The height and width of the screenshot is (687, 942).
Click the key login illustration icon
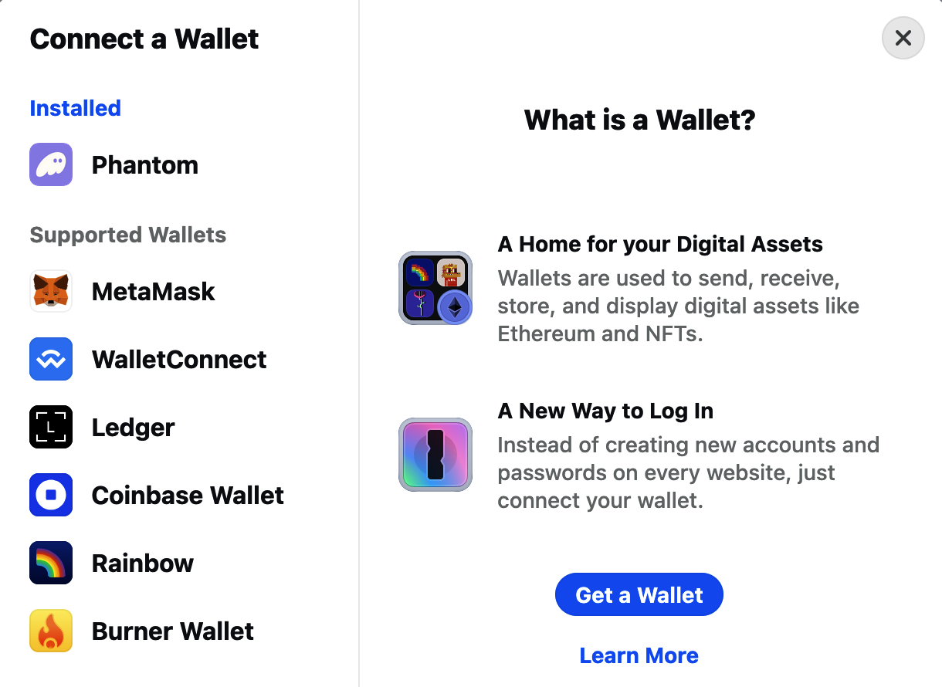(x=435, y=455)
